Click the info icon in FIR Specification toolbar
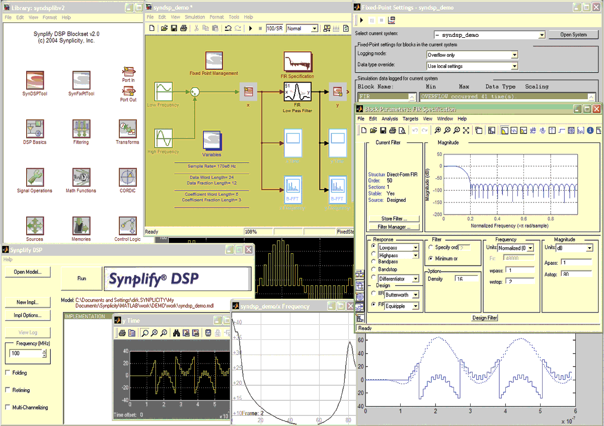The height and width of the screenshot is (426, 604). (x=590, y=130)
